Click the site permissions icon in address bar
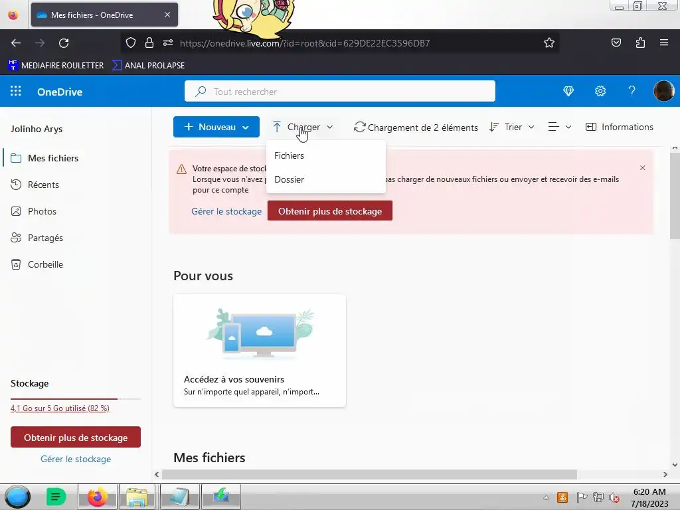The image size is (680, 510). (x=168, y=43)
